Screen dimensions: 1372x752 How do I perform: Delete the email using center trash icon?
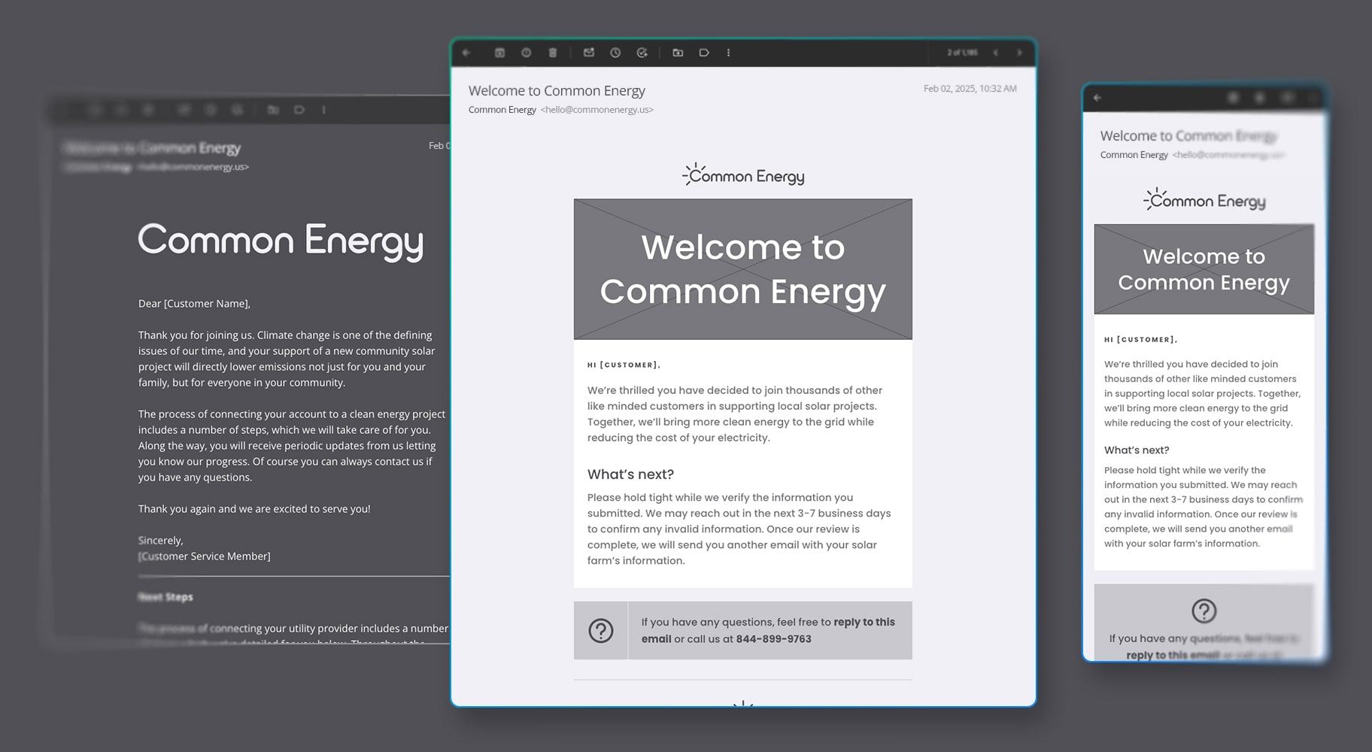[553, 53]
